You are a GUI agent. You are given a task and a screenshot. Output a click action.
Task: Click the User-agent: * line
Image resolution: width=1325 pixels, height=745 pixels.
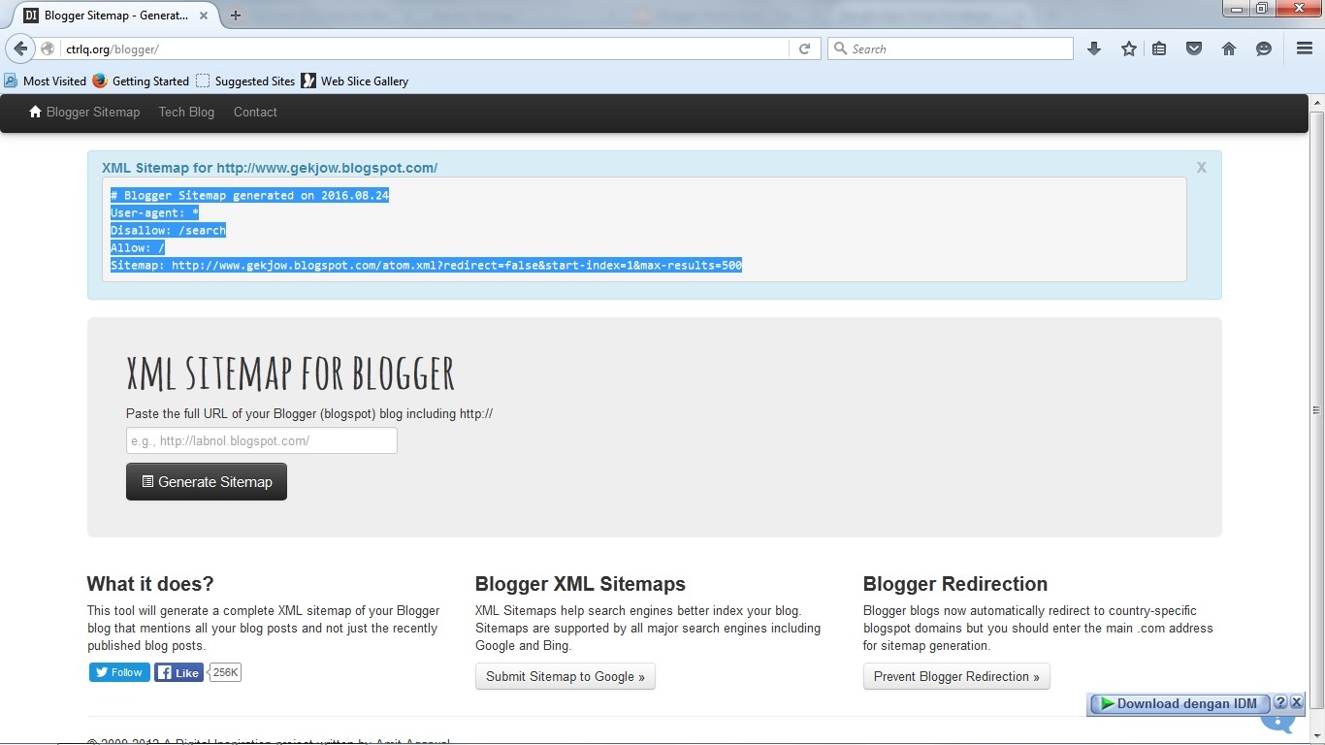154,213
